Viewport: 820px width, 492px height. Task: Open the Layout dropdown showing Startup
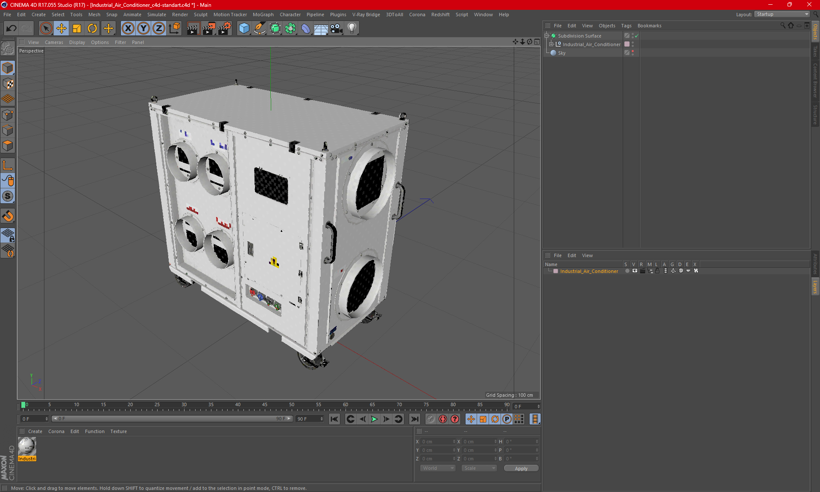point(782,14)
